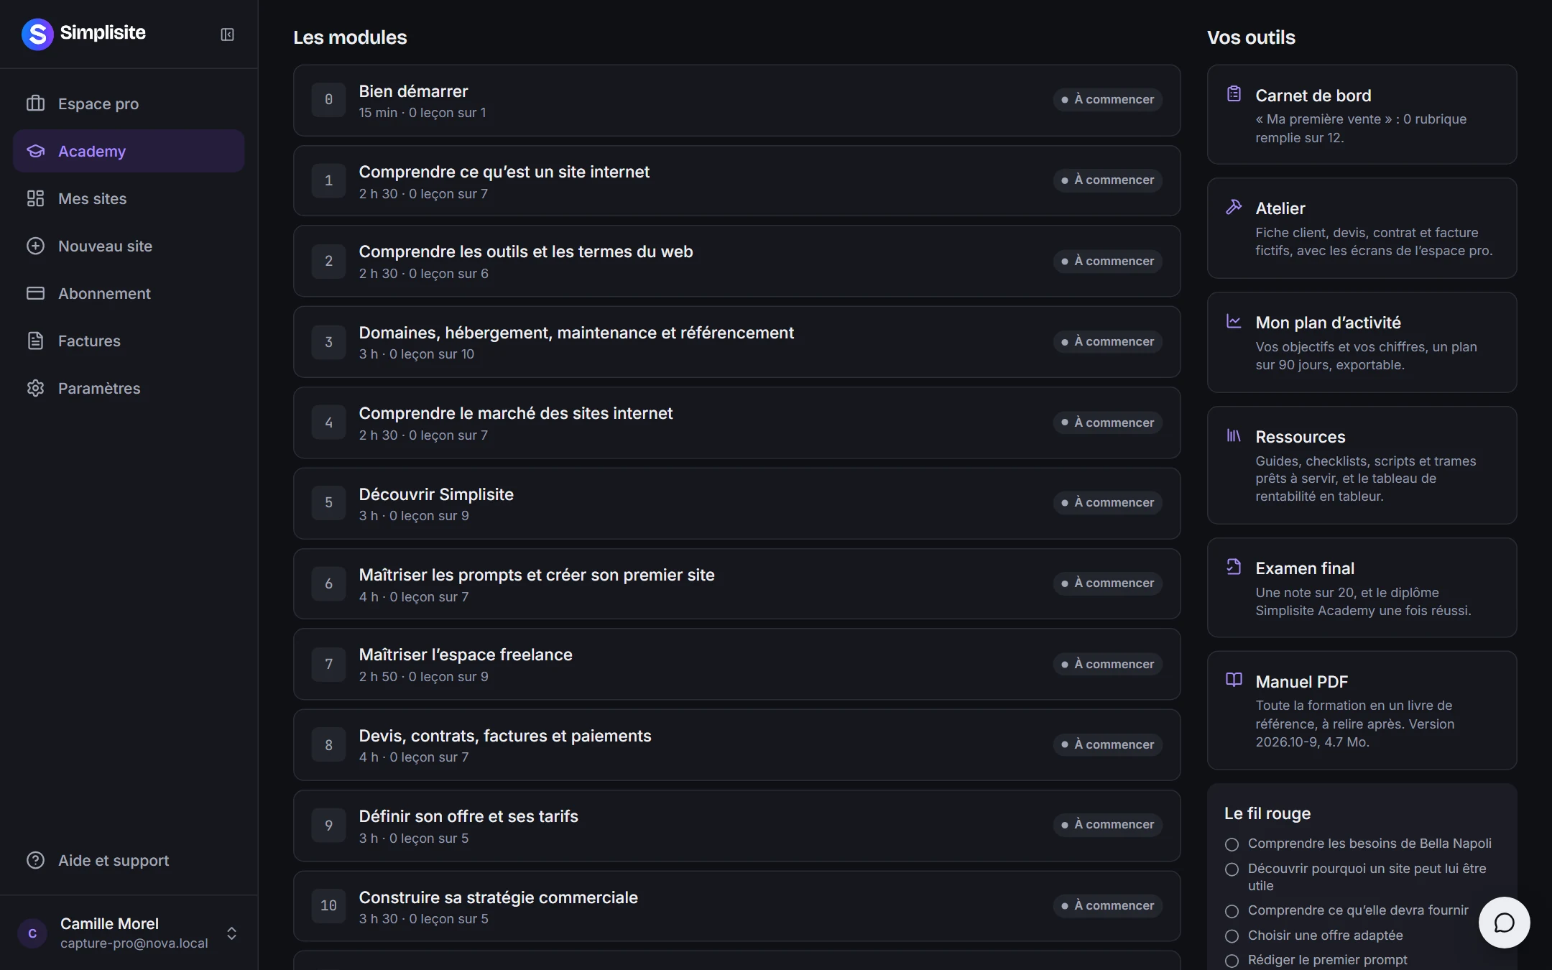
Task: Open 'Maîtriser l'espace freelance' module
Action: tap(736, 665)
